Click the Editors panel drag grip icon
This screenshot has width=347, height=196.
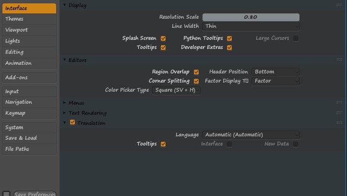(339, 60)
